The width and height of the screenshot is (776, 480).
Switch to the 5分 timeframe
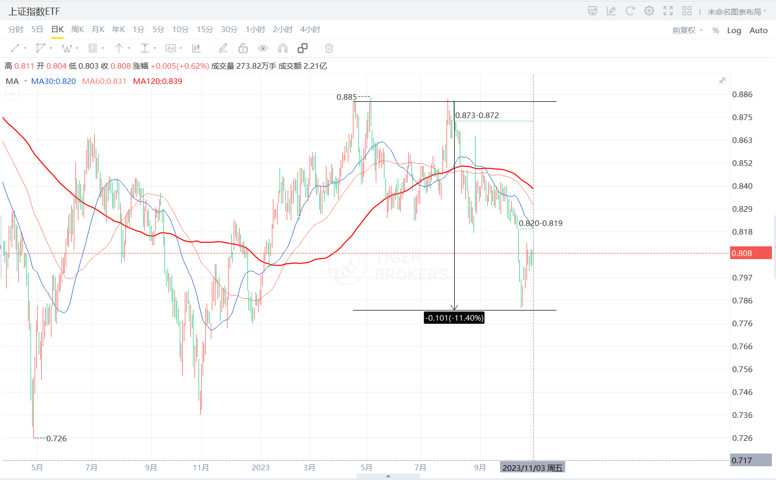point(158,30)
